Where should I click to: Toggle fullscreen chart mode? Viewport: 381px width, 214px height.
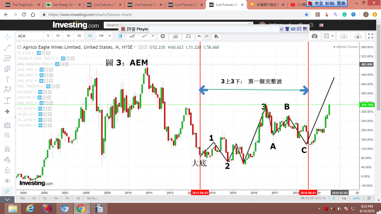click(x=370, y=36)
